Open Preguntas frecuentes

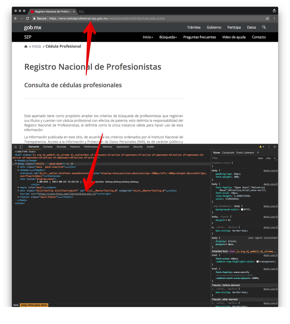pos(200,37)
